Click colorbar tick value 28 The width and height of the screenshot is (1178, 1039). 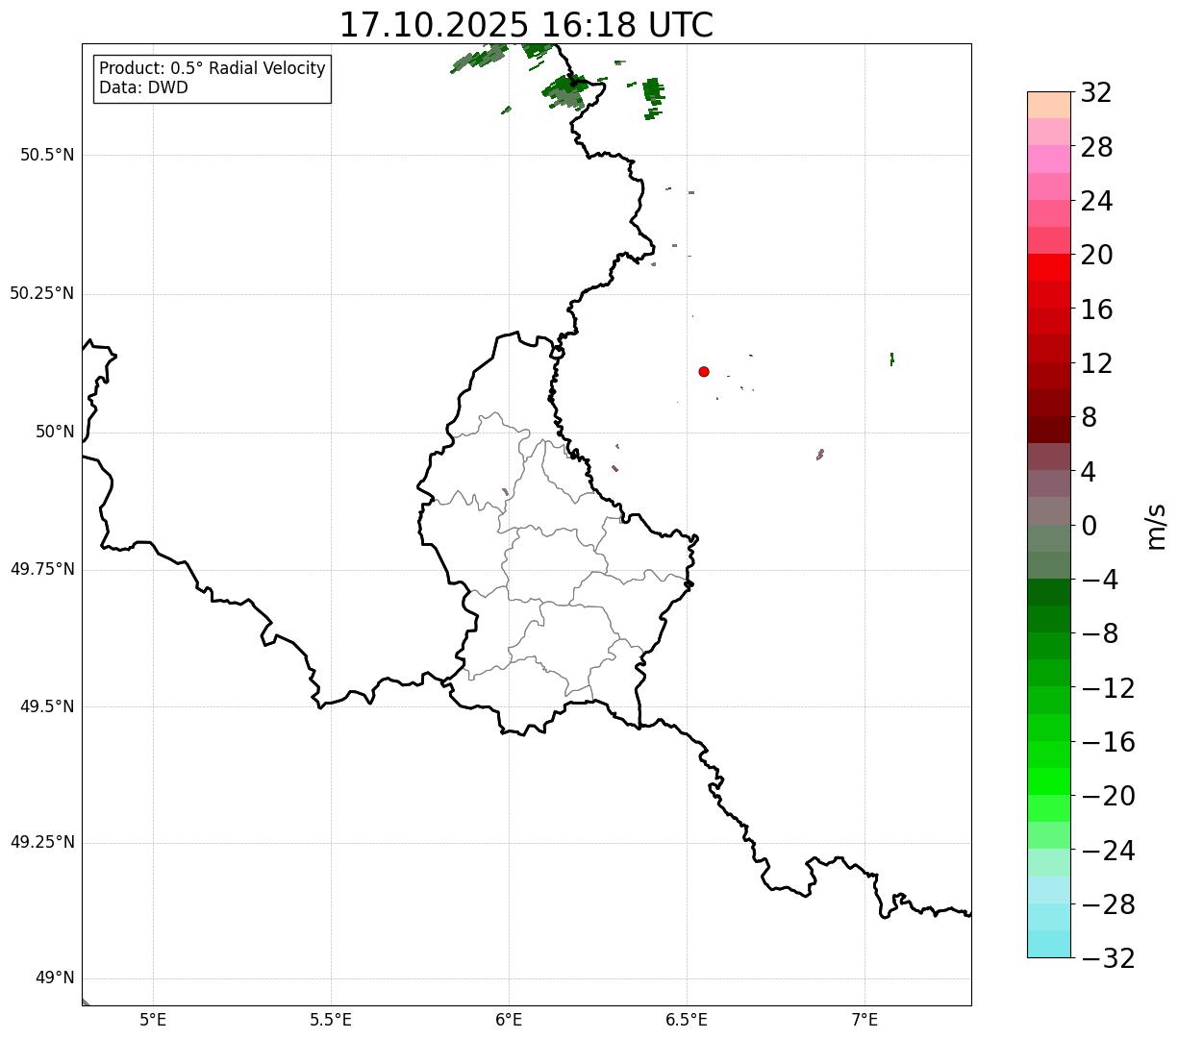pos(1096,147)
